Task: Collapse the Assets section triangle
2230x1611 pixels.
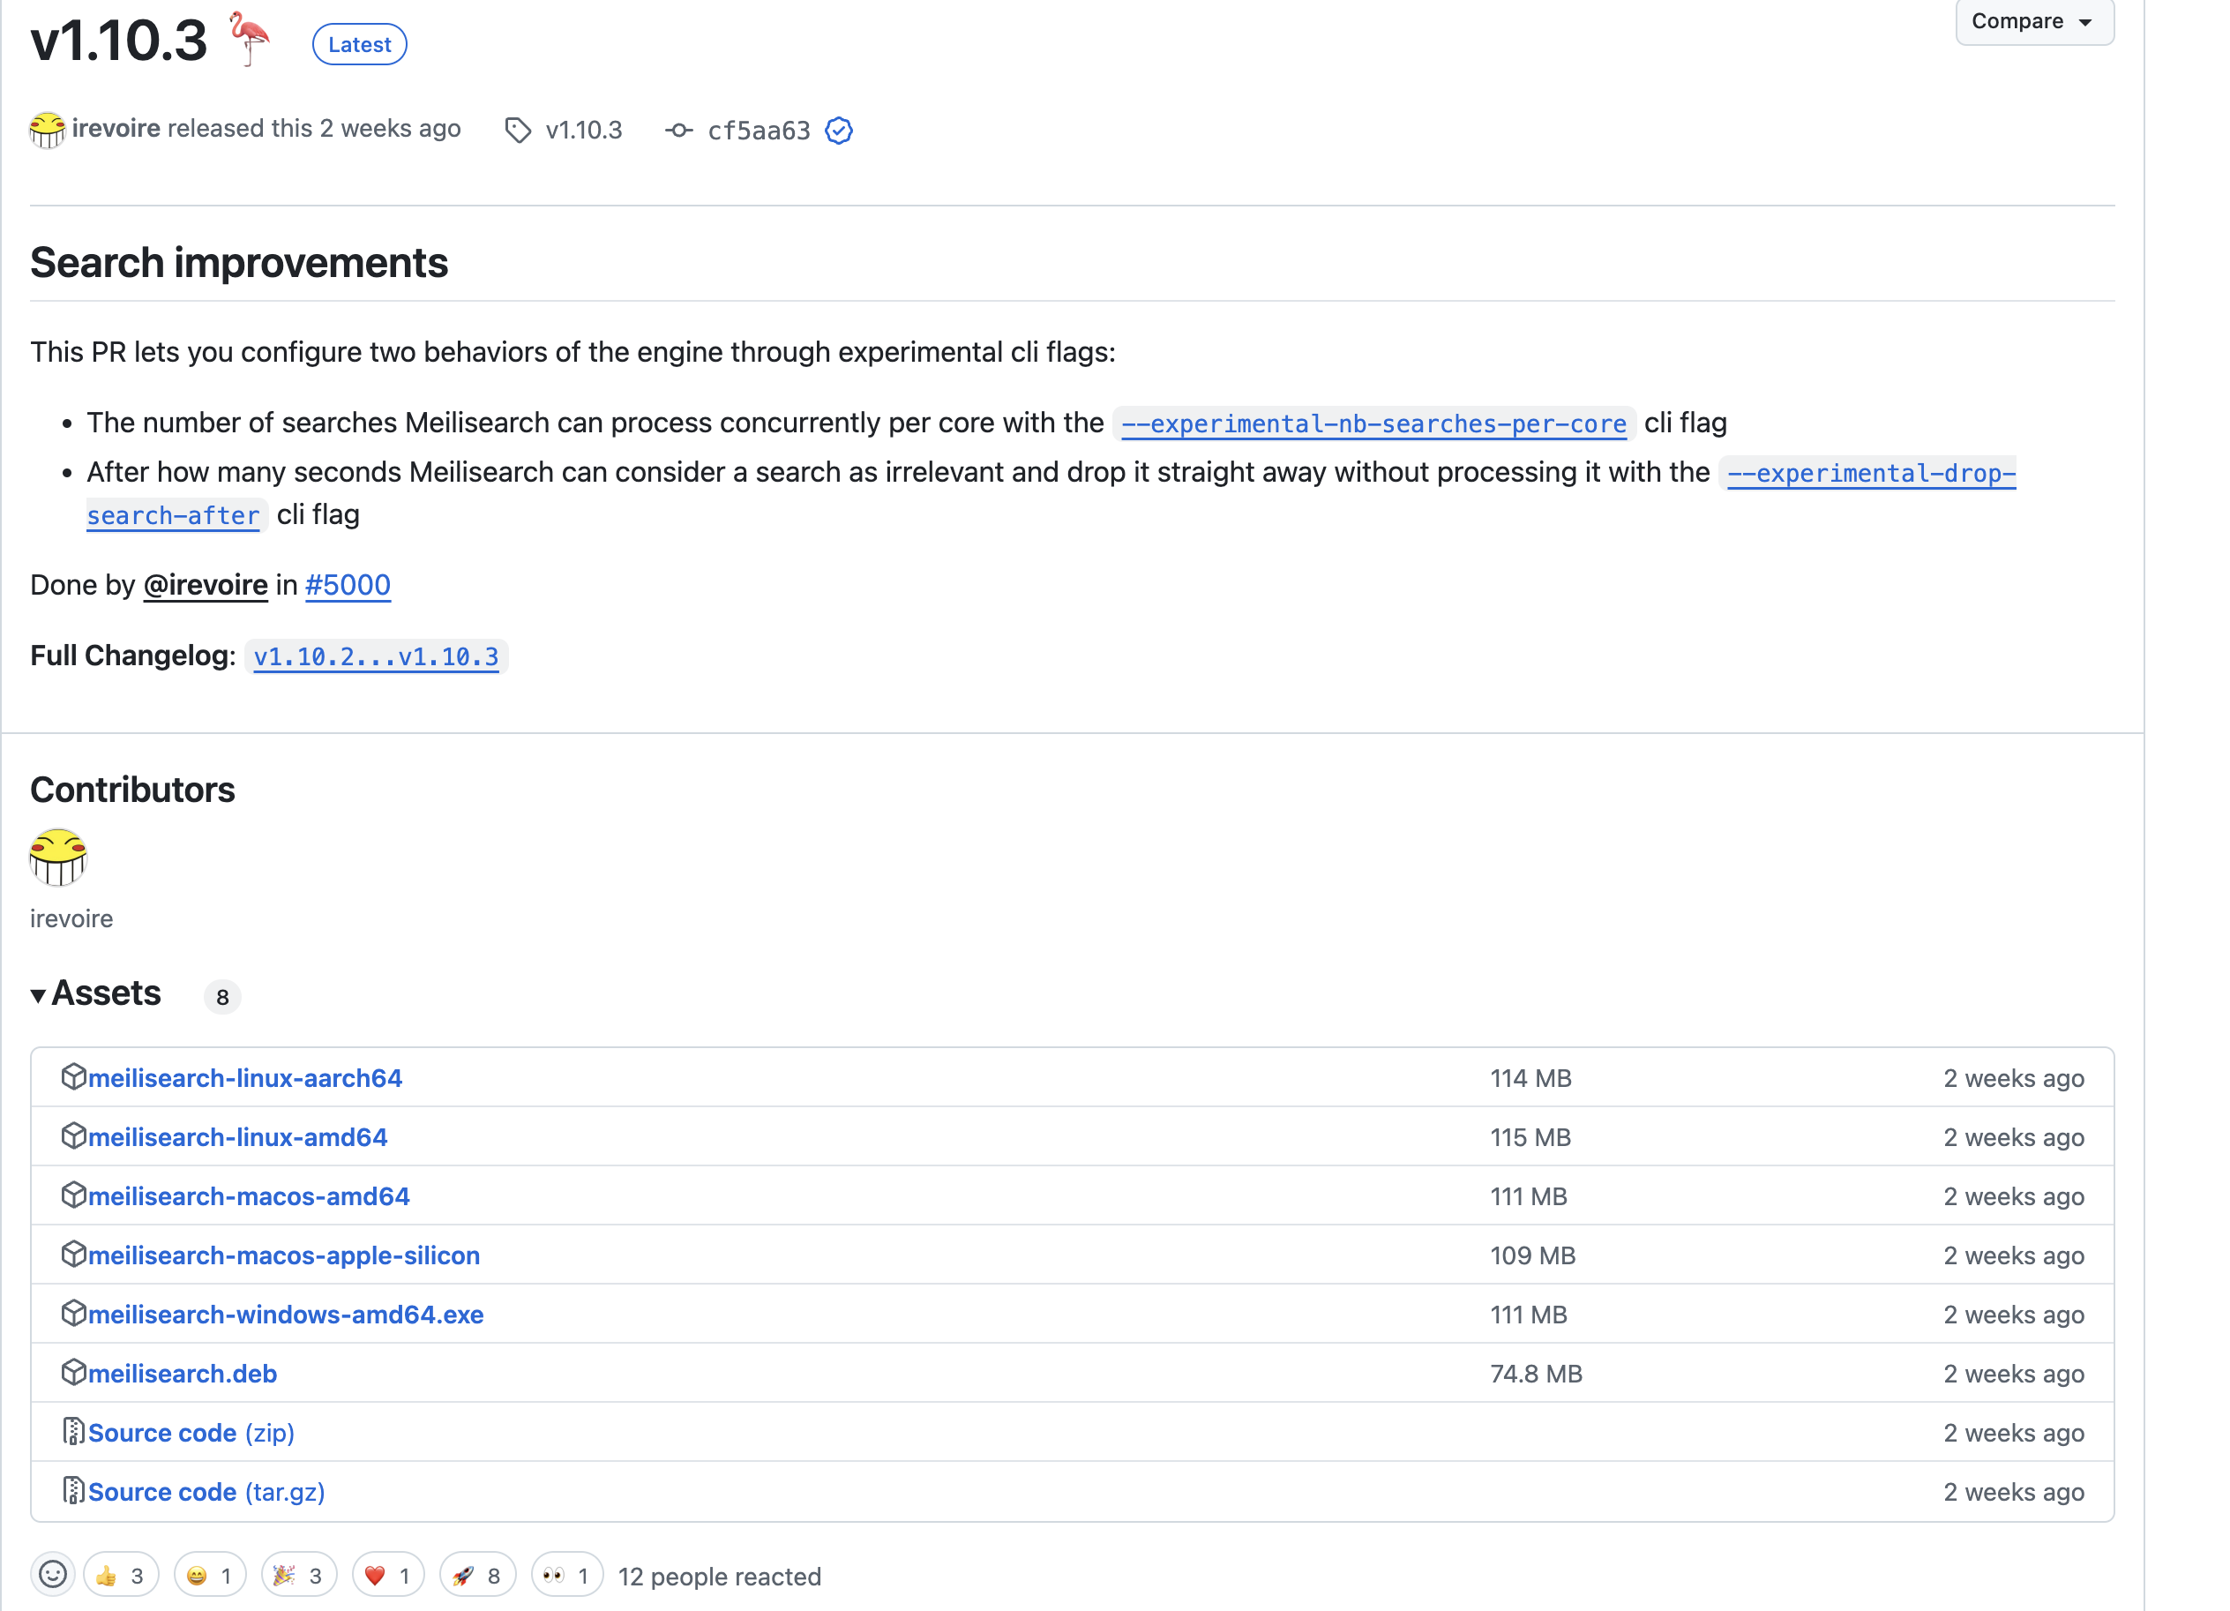Action: (x=38, y=995)
